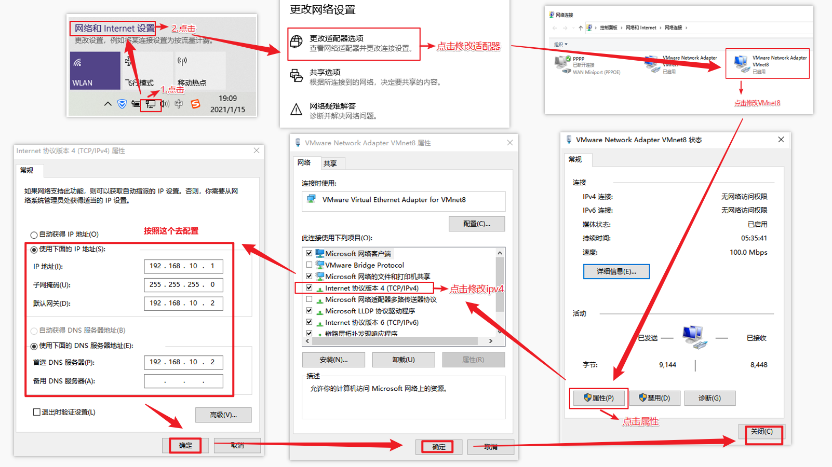Switch the 中 input method indicator
The image size is (832, 467).
coord(179,104)
